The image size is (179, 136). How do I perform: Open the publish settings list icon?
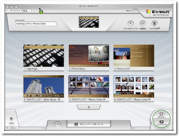[143, 24]
